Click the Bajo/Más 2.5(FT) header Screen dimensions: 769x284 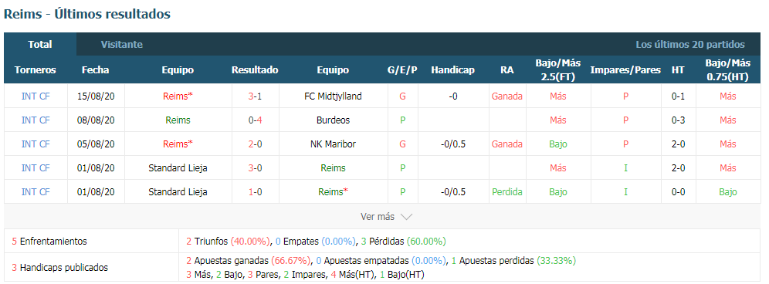[x=558, y=69]
